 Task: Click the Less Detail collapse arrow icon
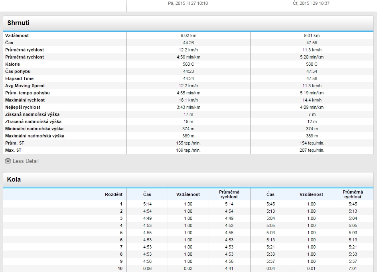[8, 161]
